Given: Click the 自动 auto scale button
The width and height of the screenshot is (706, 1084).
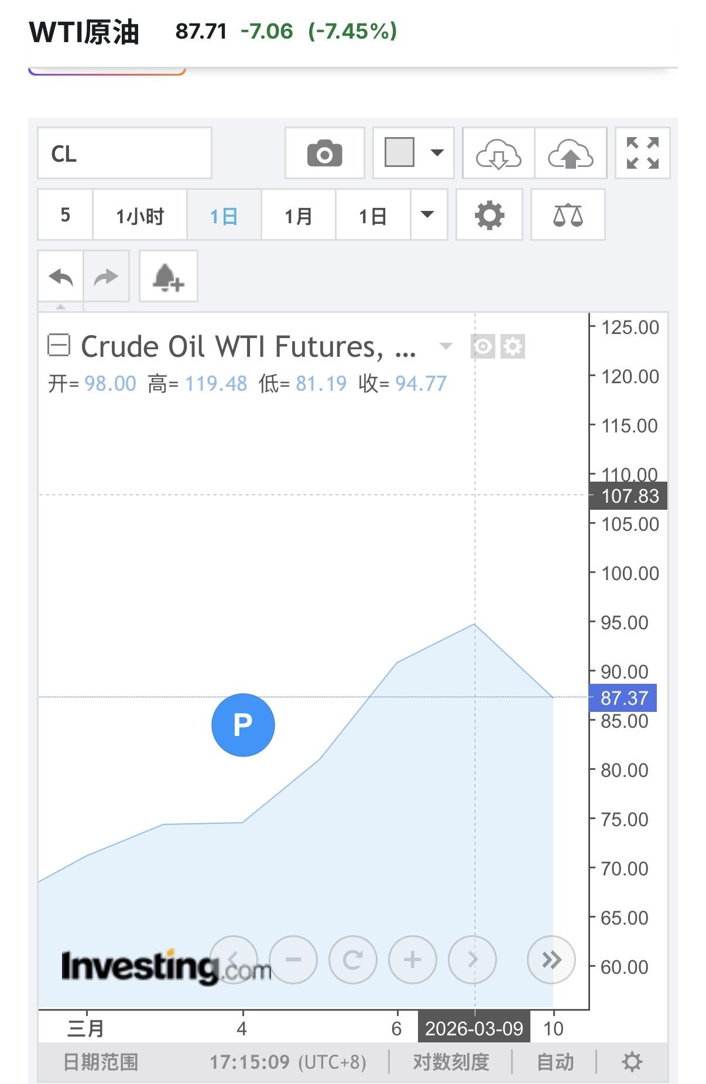Looking at the screenshot, I should tap(555, 1062).
